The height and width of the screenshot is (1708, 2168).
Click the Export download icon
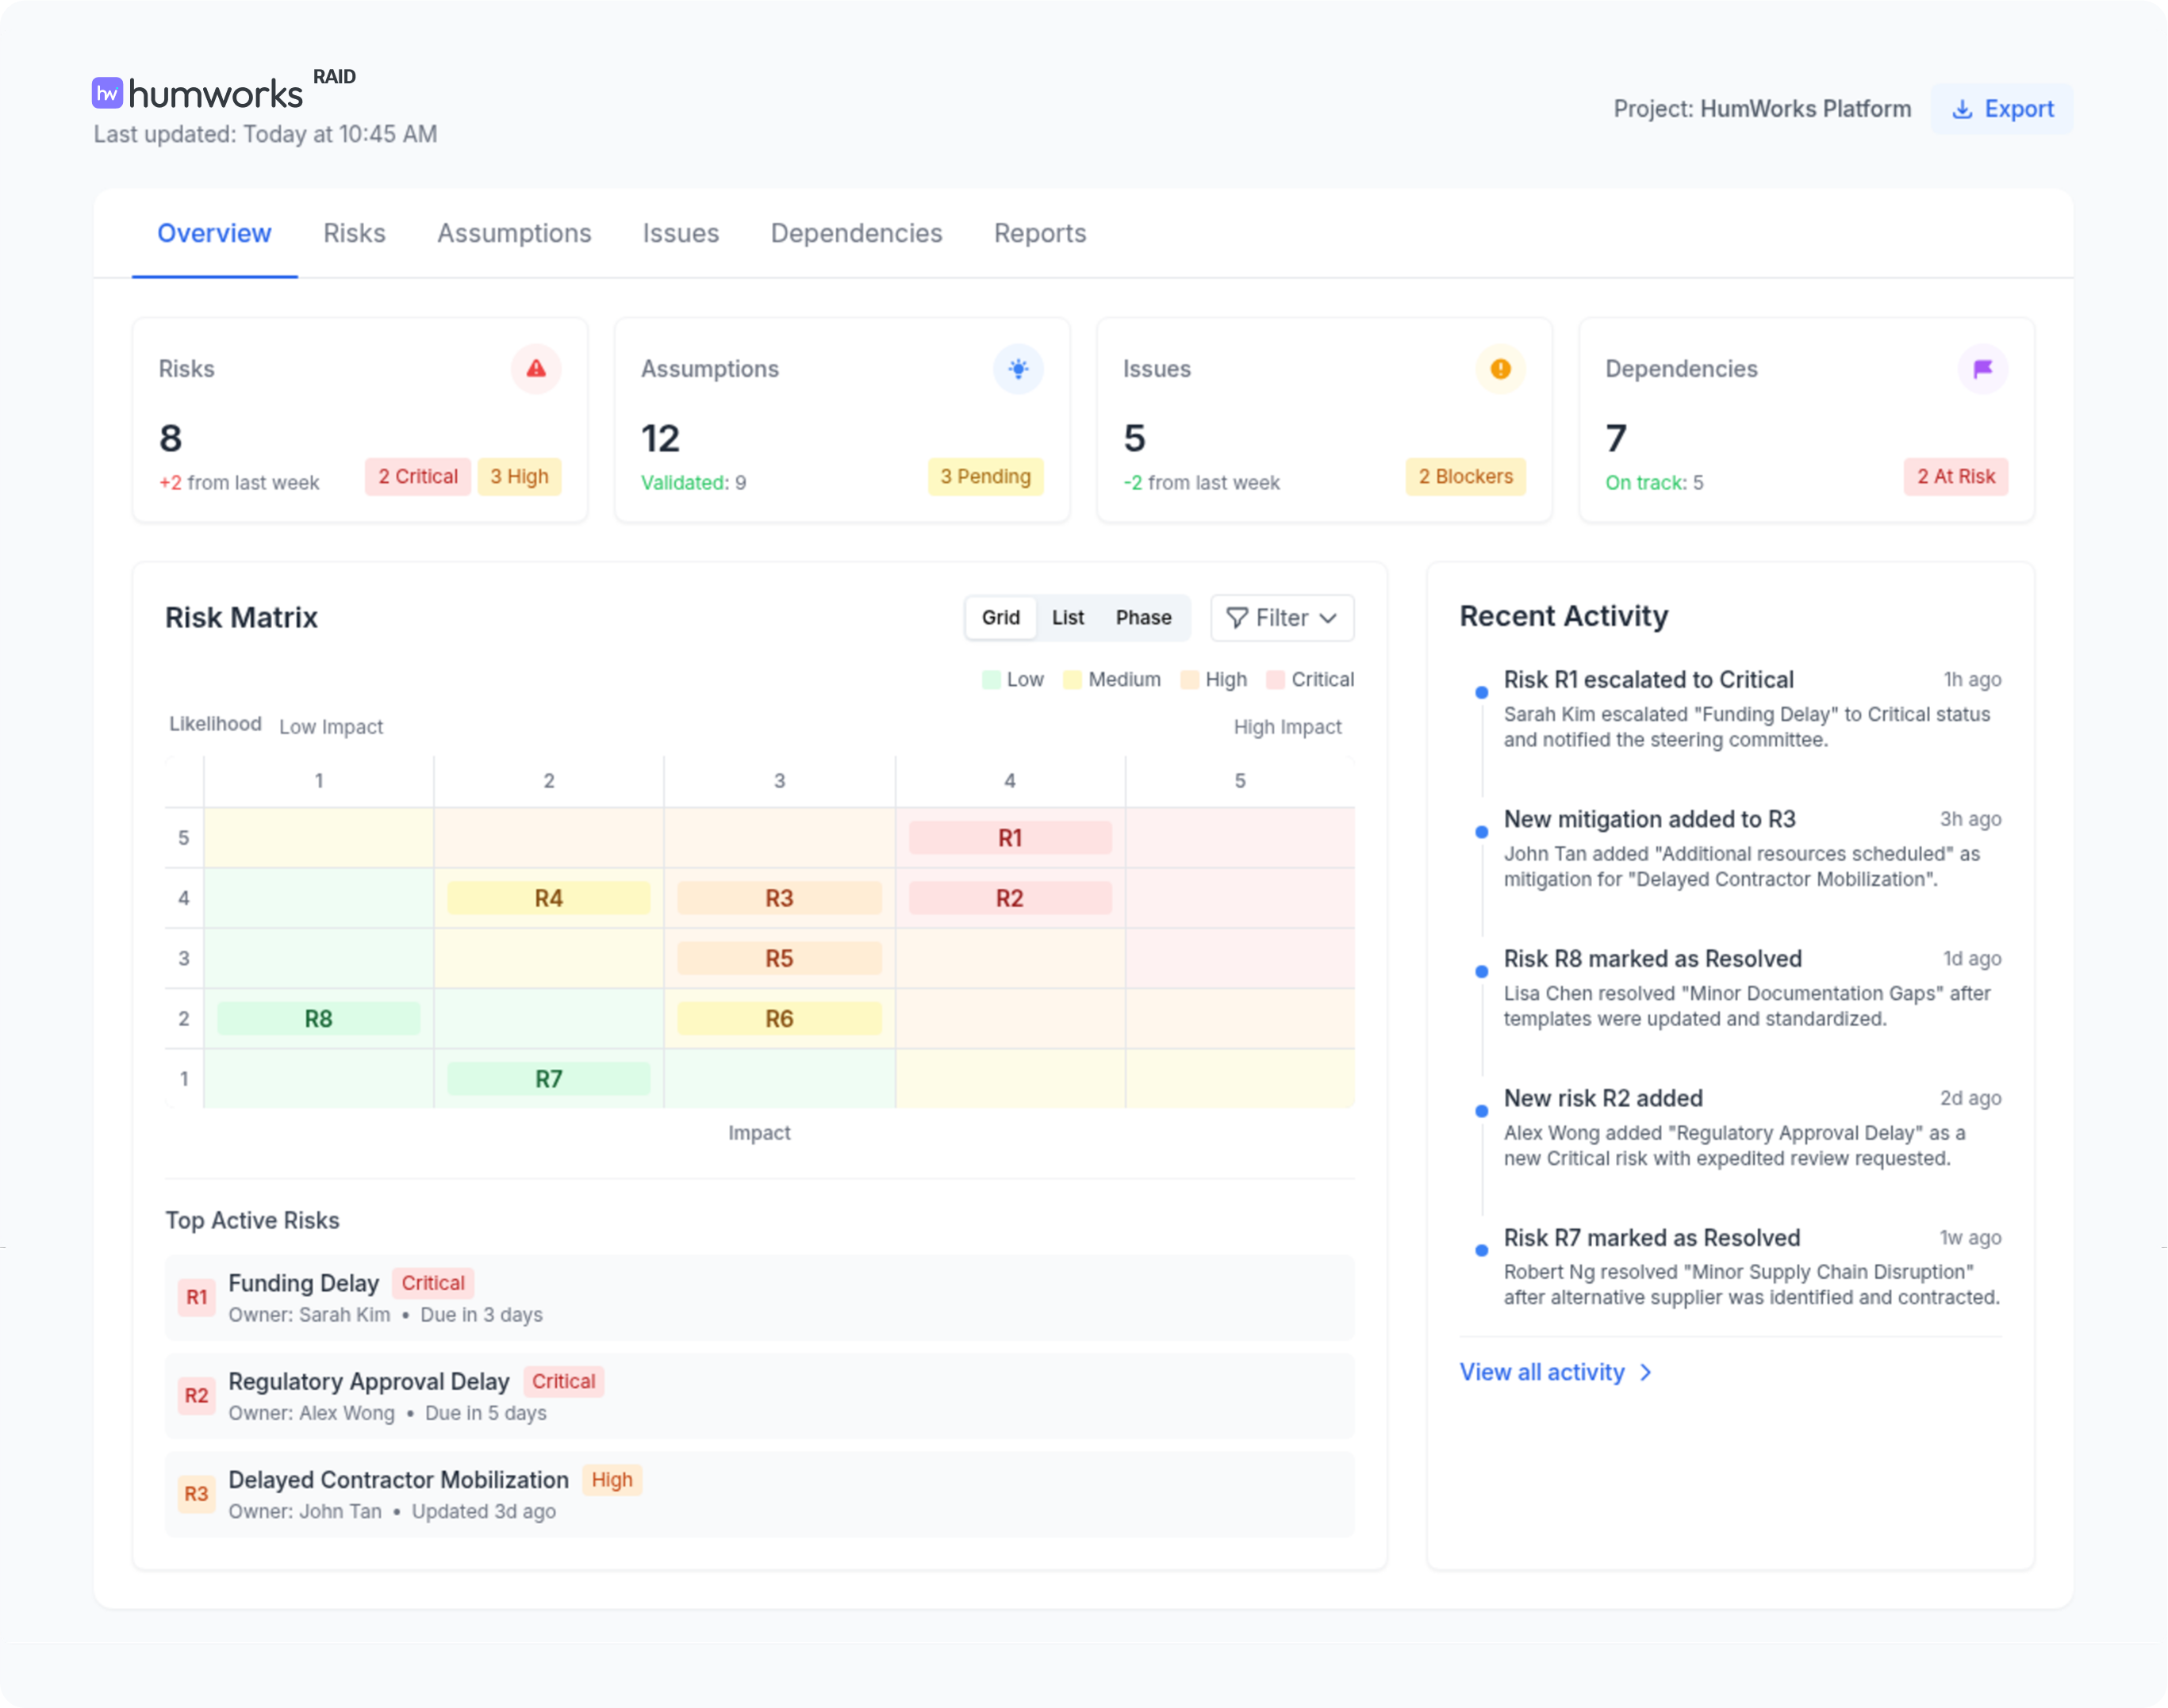(x=1962, y=109)
